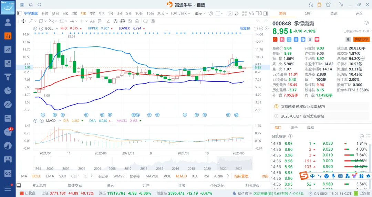Open the pie chart sidebar icon

pos(8,91)
